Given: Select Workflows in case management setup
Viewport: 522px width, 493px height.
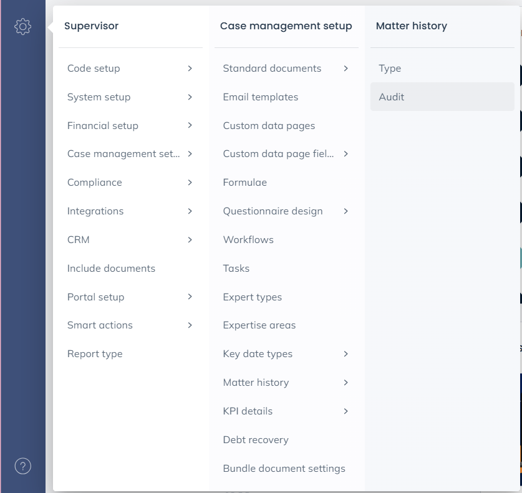Looking at the screenshot, I should click(x=248, y=240).
